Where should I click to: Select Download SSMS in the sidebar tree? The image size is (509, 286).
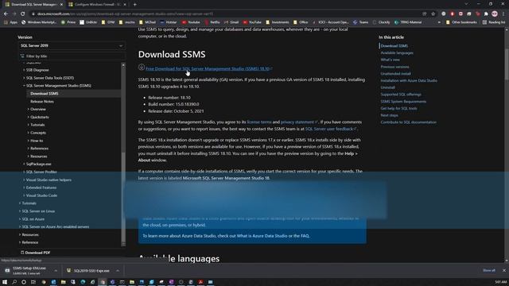[45, 94]
